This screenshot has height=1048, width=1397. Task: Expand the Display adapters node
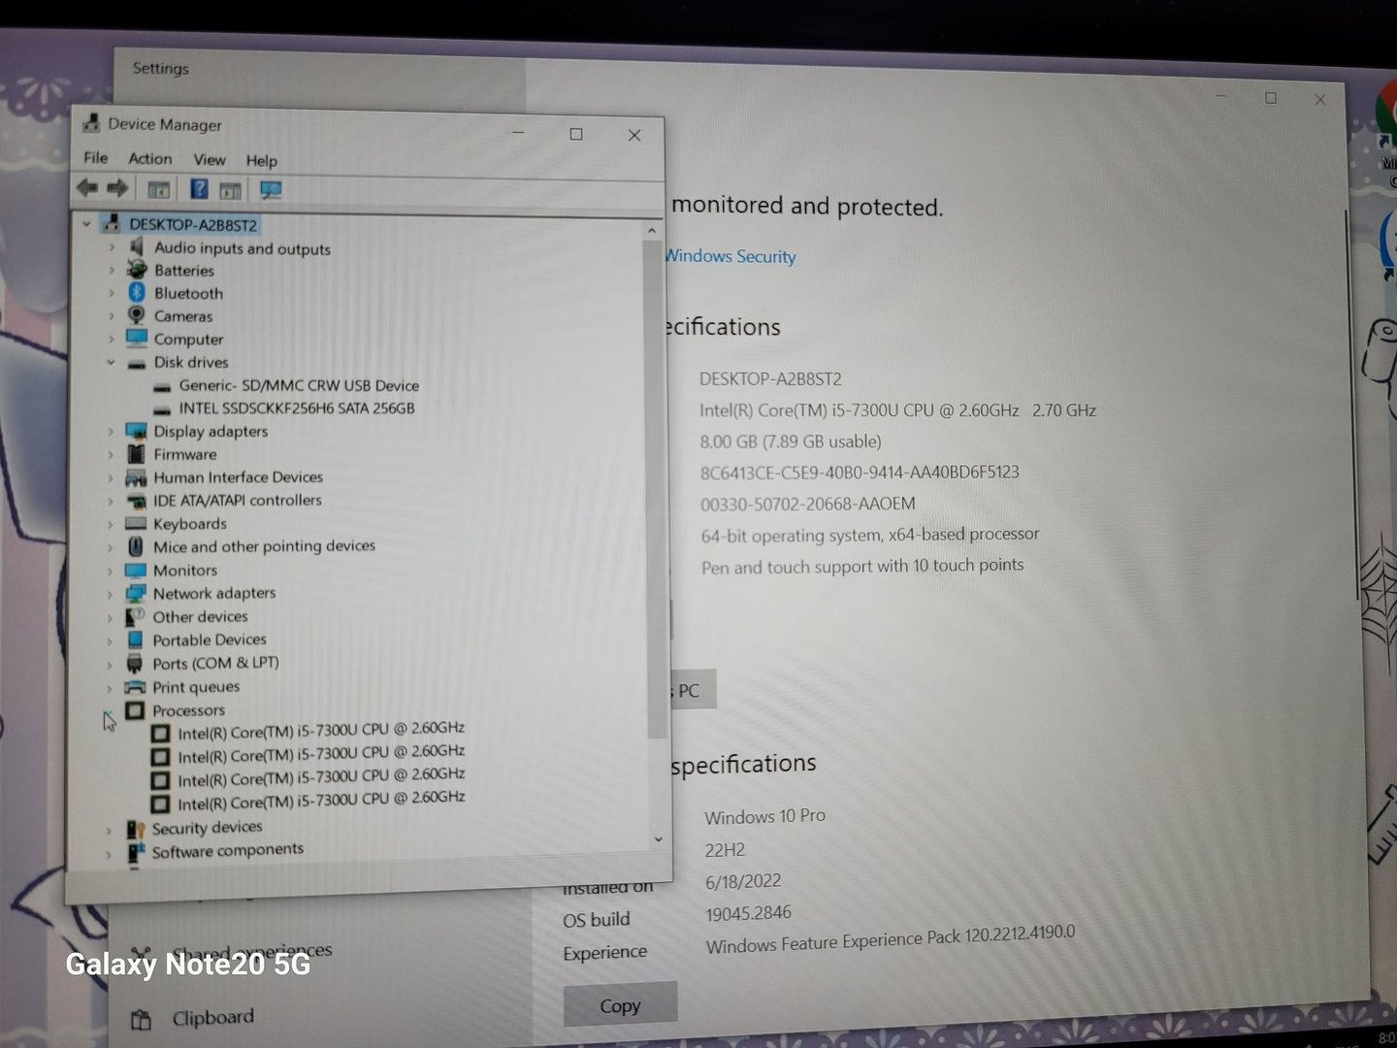111,432
